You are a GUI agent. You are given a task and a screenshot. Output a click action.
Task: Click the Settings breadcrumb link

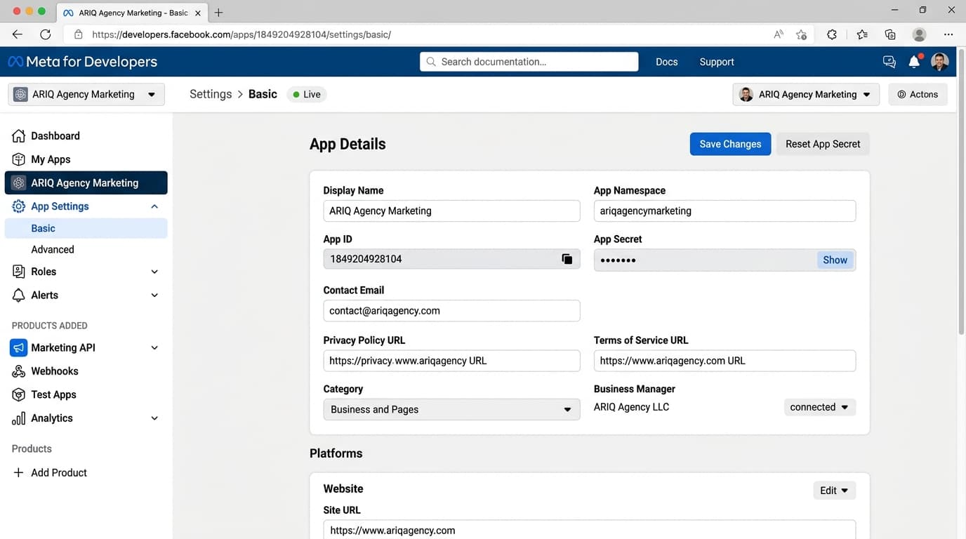(x=211, y=94)
